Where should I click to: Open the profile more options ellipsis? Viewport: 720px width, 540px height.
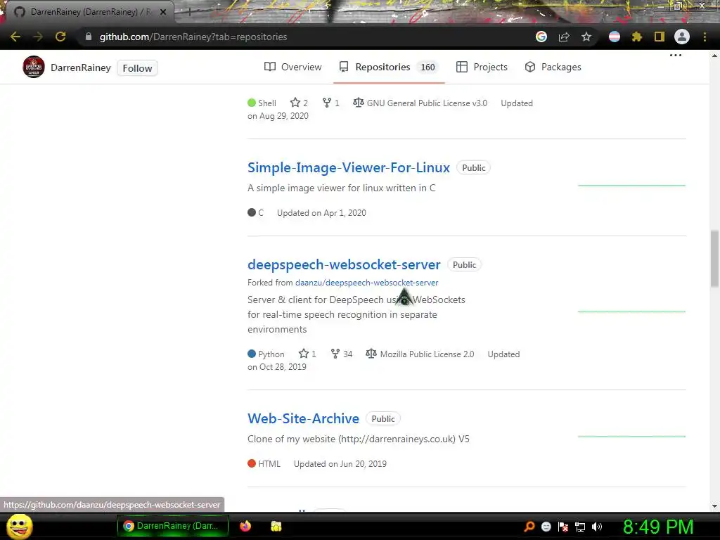tap(676, 55)
